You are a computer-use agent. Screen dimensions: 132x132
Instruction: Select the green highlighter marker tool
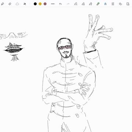pyautogui.click(x=98, y=4)
